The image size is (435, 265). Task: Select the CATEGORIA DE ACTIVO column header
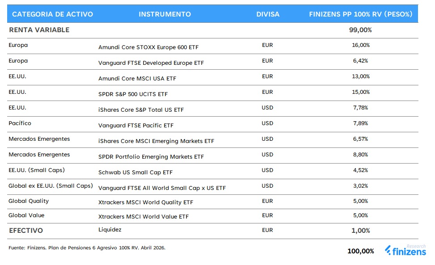tap(52, 14)
